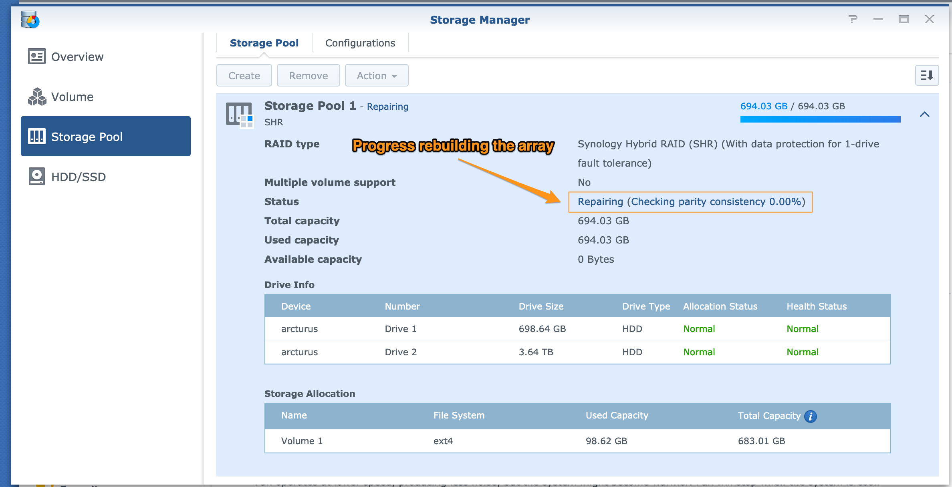Image resolution: width=952 pixels, height=487 pixels.
Task: Click the Repairing status next to title
Action: pos(387,107)
